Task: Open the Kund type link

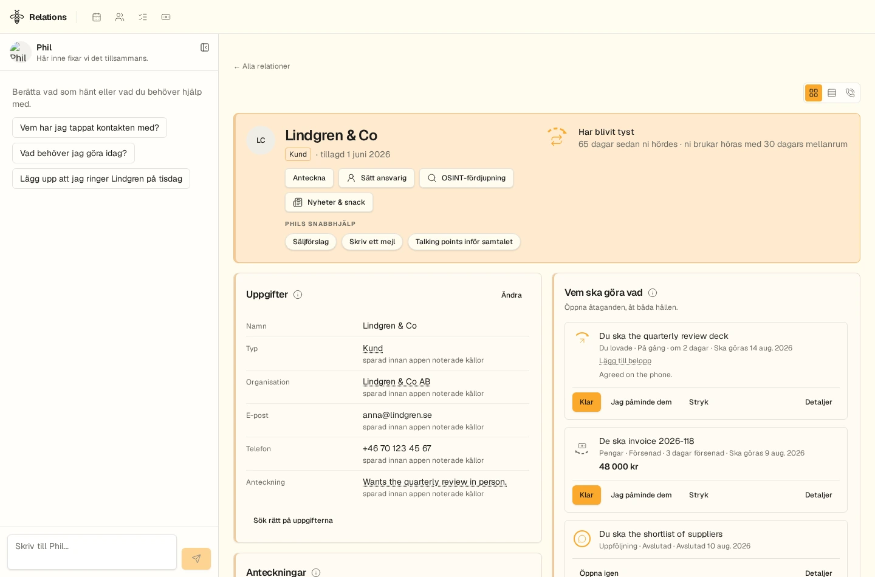Action: tap(372, 348)
